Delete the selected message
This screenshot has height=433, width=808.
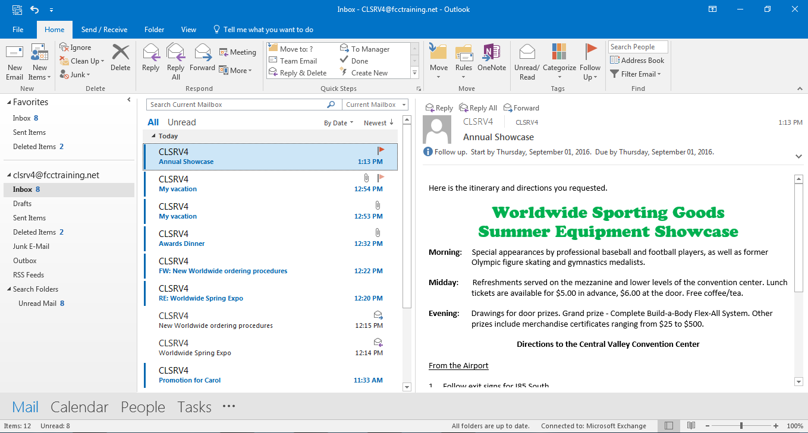click(x=120, y=58)
